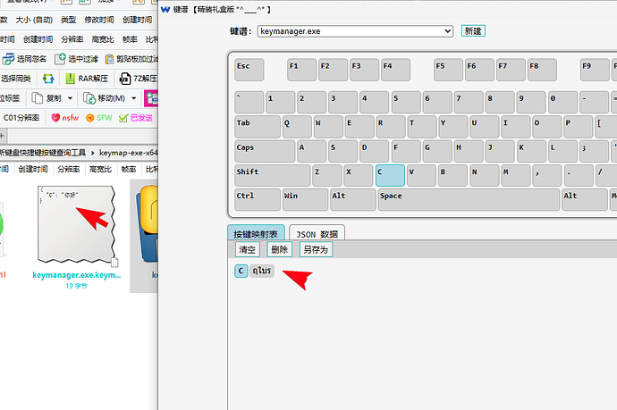Click the 复制 copy icon
Image resolution: width=617 pixels, height=410 pixels.
pyautogui.click(x=39, y=97)
